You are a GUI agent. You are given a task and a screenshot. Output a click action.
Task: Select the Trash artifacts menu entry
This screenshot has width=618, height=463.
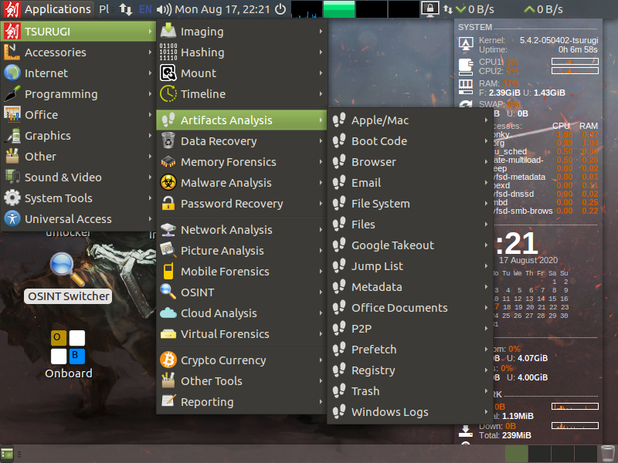coord(410,391)
